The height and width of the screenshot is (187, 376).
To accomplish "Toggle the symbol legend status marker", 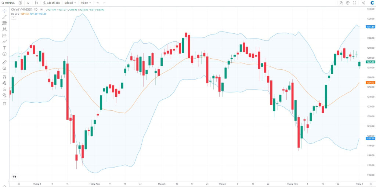I will (x=41, y=10).
